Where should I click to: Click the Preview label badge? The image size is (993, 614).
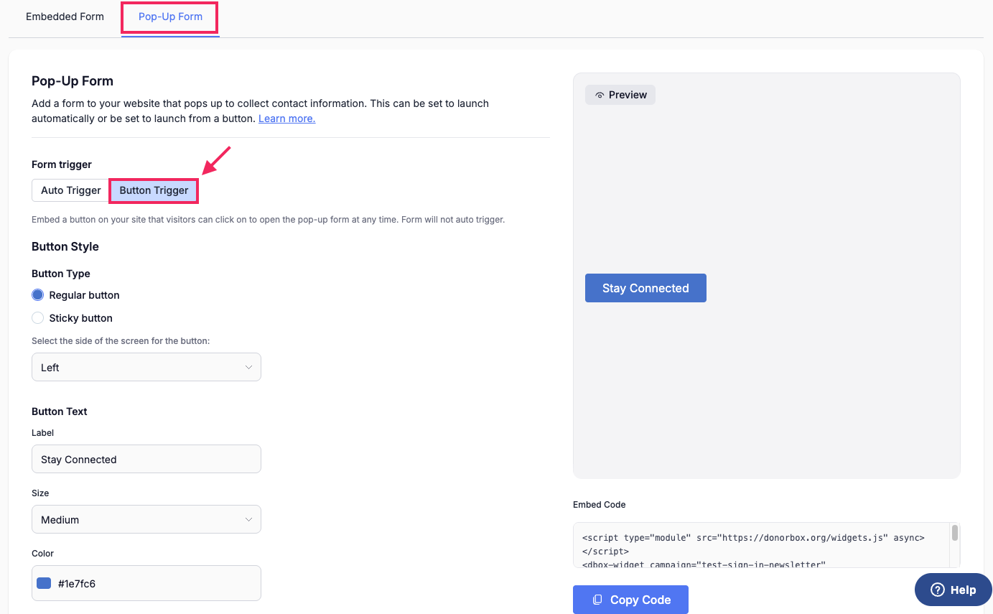pos(620,95)
